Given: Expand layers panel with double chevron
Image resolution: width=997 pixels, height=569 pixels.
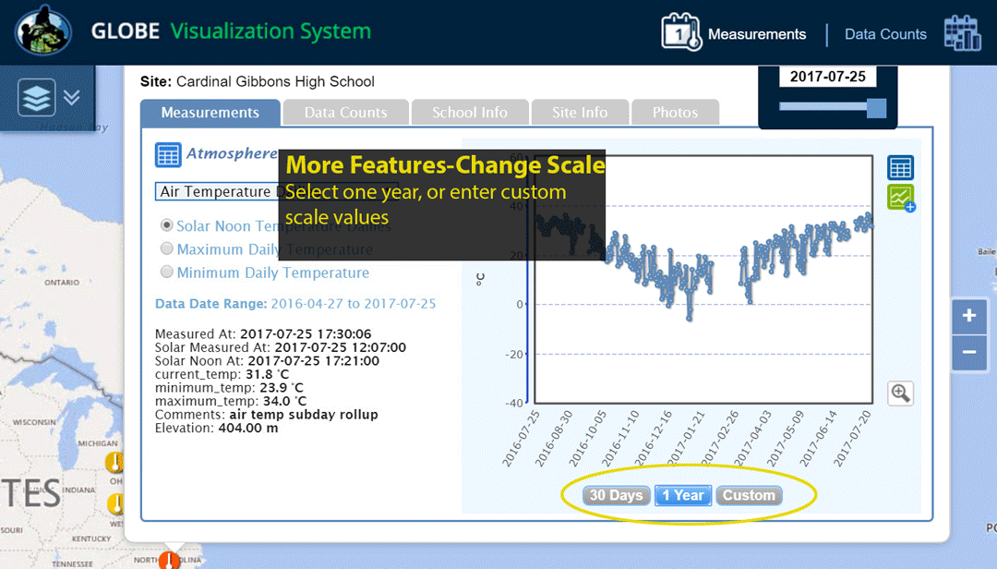Looking at the screenshot, I should coord(72,98).
